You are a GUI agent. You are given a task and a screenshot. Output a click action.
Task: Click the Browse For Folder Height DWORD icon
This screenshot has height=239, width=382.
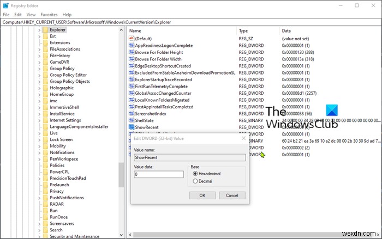pyautogui.click(x=132, y=52)
